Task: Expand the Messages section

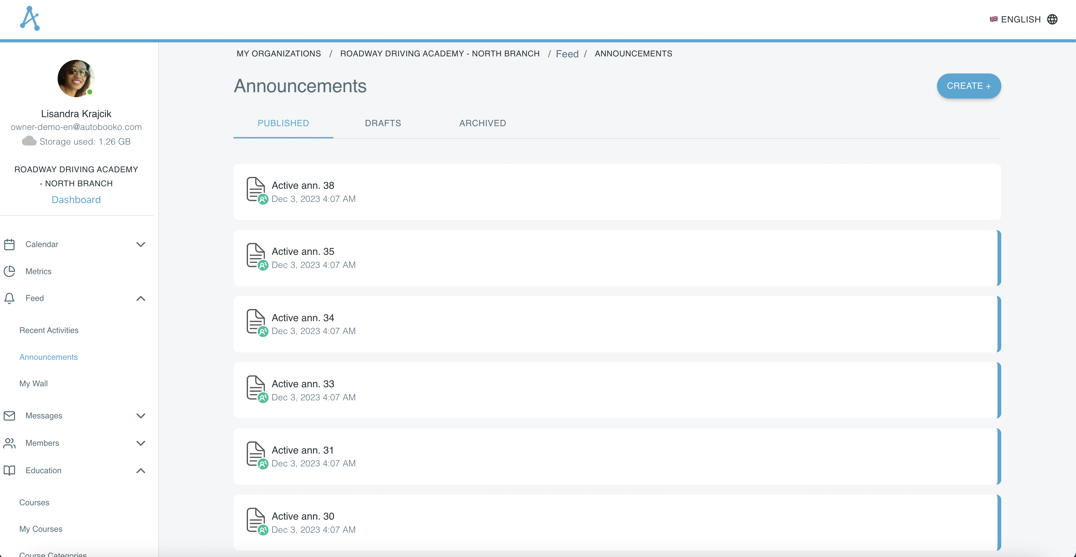Action: coord(141,416)
